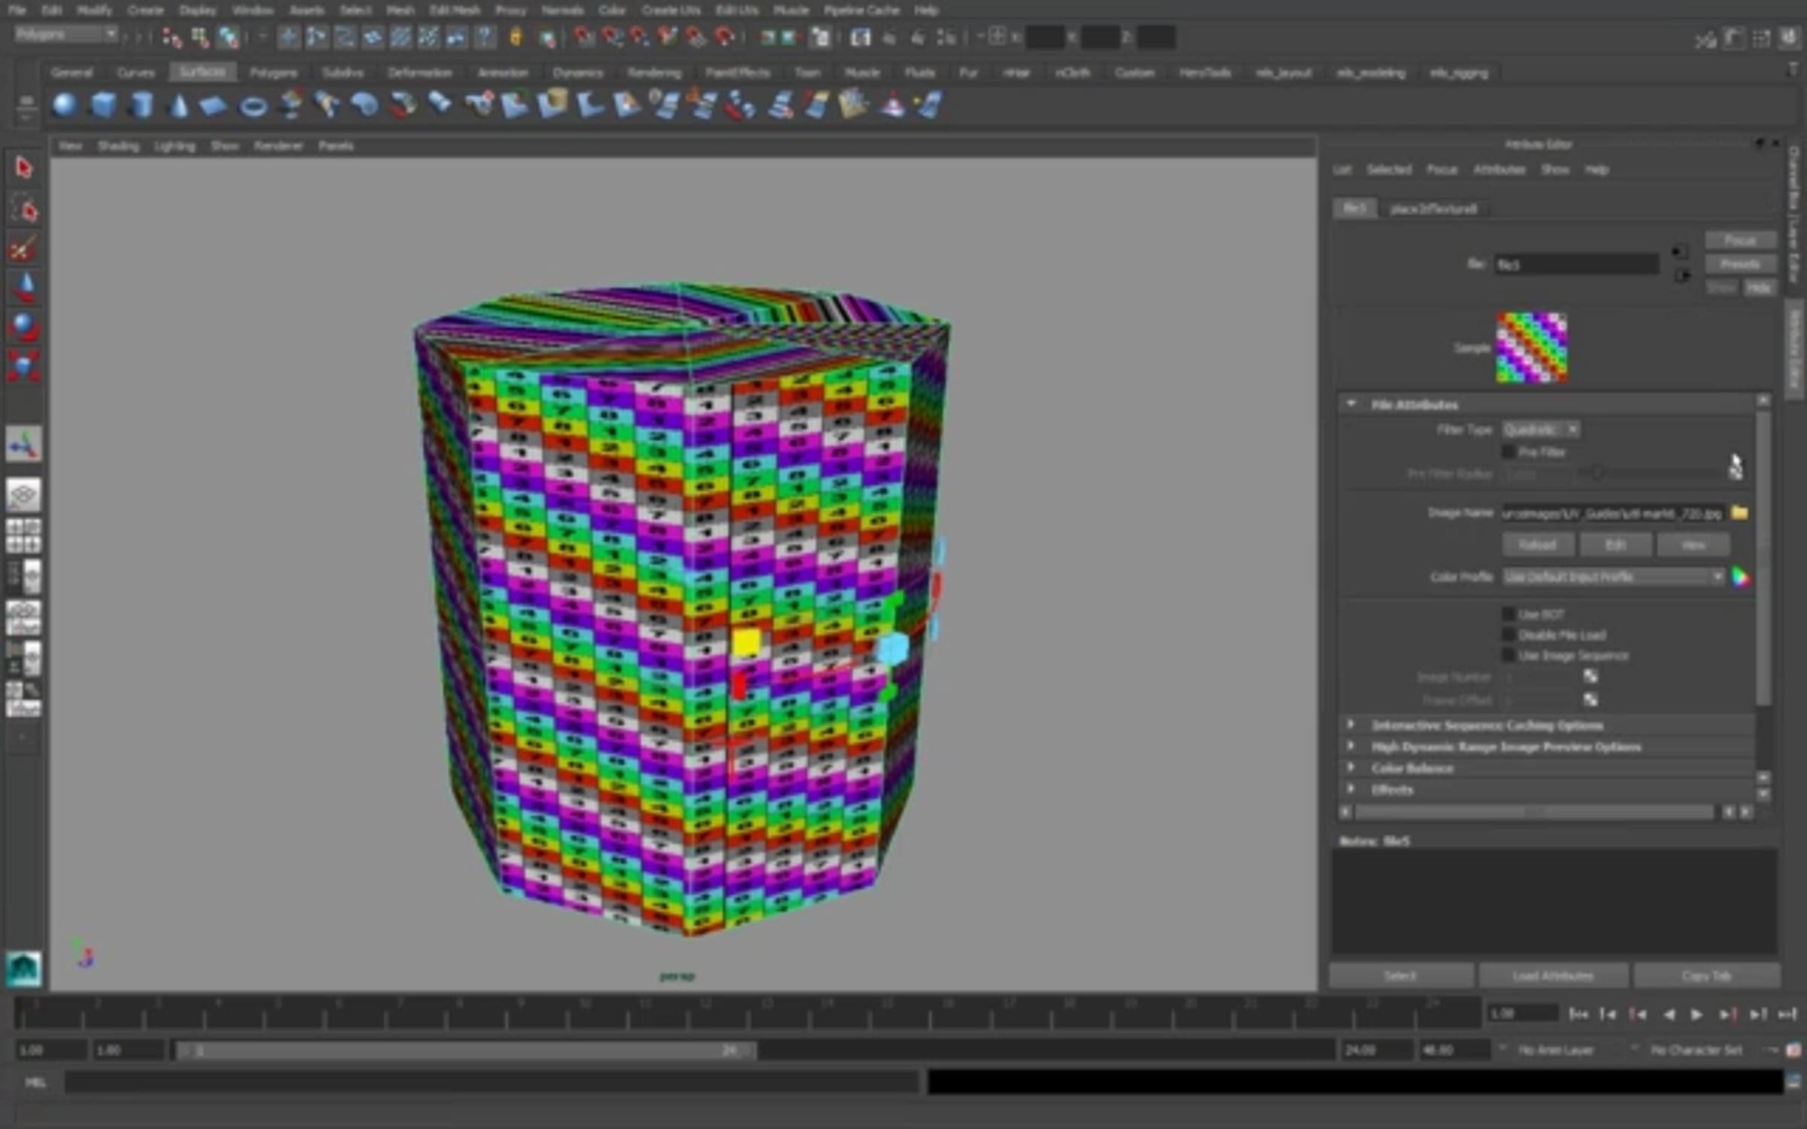The height and width of the screenshot is (1129, 1807).
Task: Tick the Use Image Sequence checkbox
Action: [x=1509, y=656]
